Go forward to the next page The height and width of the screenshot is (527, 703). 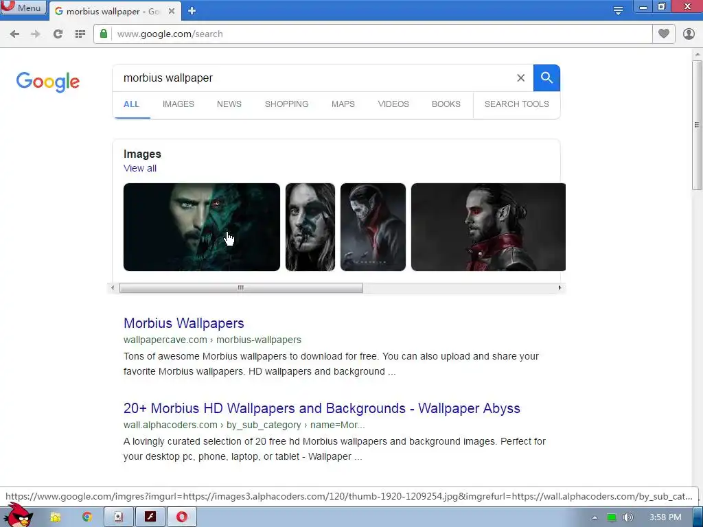(36, 34)
